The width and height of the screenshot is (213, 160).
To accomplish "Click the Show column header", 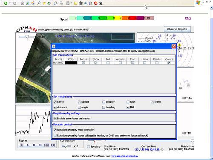I will pos(96,59).
